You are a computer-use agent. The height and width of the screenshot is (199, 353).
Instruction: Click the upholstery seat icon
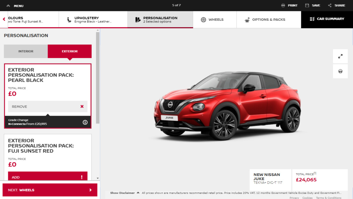click(x=69, y=20)
